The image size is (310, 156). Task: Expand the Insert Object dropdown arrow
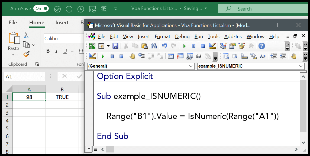(108, 46)
